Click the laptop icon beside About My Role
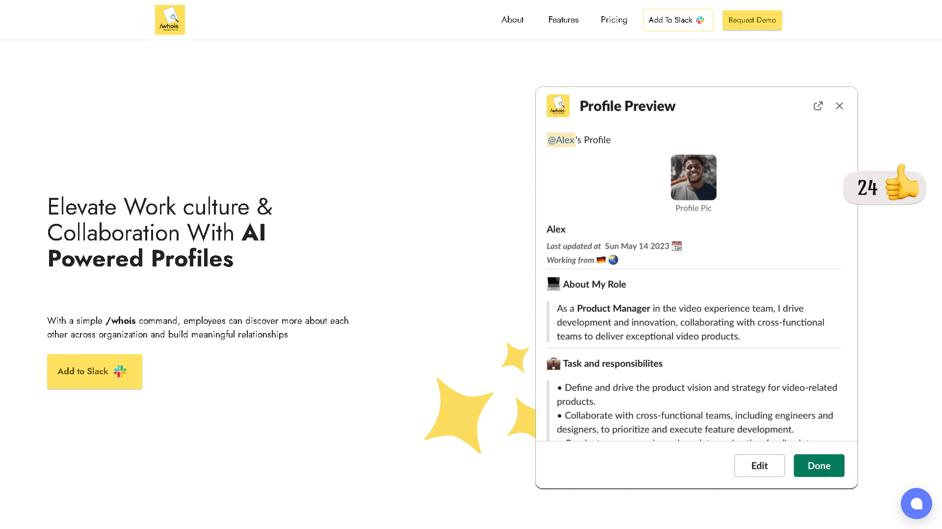The height and width of the screenshot is (529, 942). [x=553, y=284]
